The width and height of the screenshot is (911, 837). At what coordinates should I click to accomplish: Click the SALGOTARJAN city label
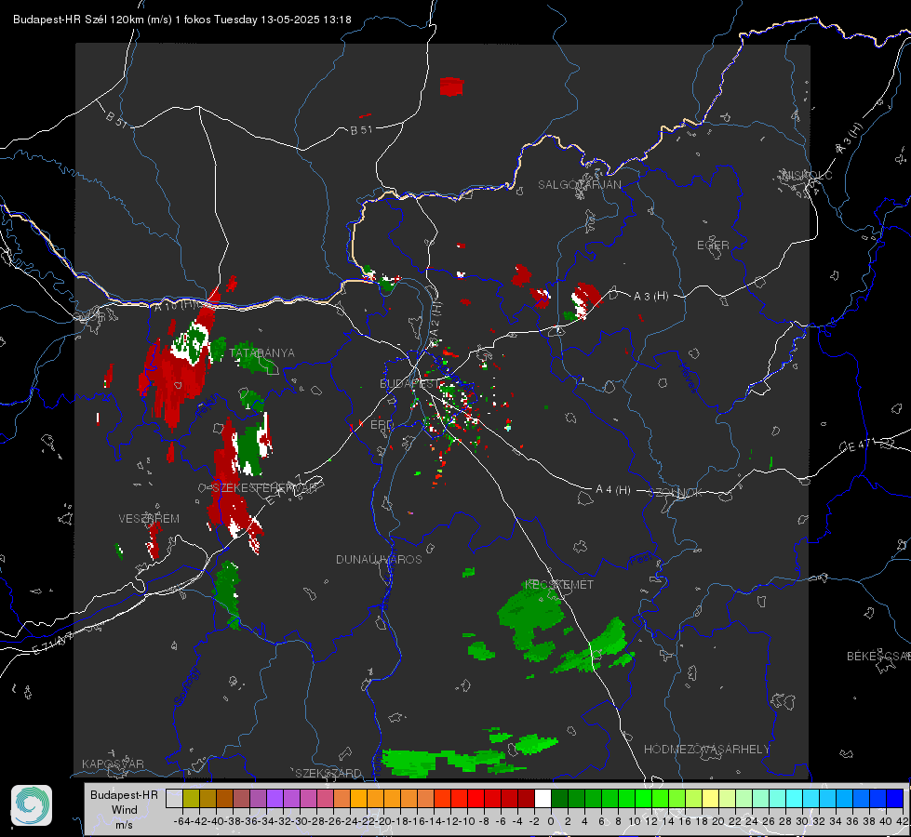[579, 185]
